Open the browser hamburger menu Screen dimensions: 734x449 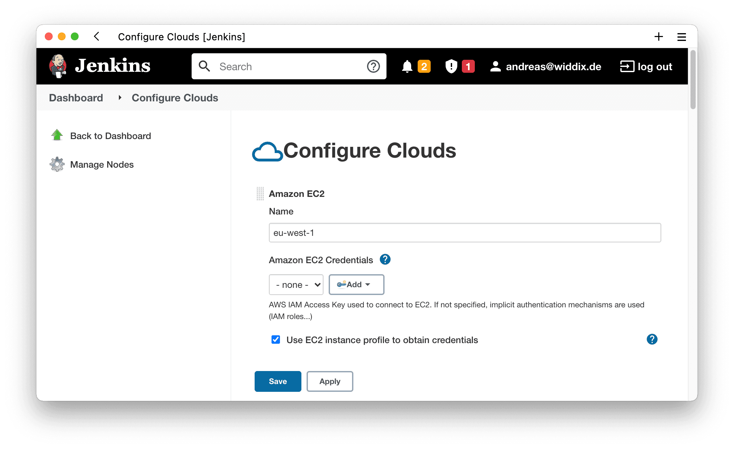681,37
